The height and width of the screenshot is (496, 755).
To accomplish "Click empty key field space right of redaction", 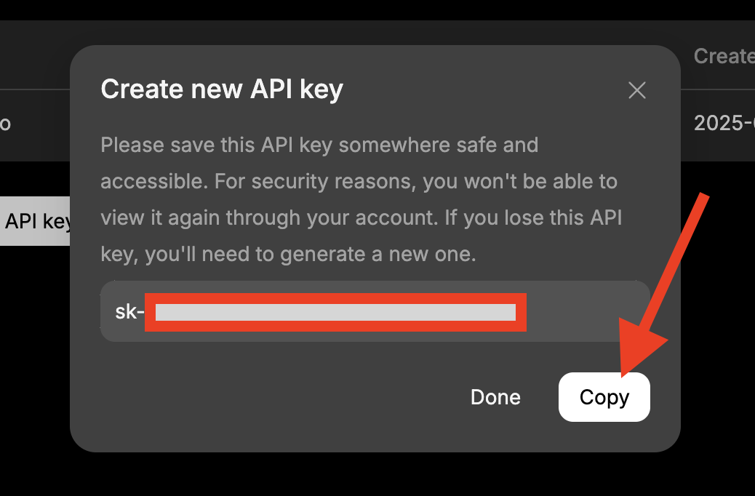I will tap(586, 313).
